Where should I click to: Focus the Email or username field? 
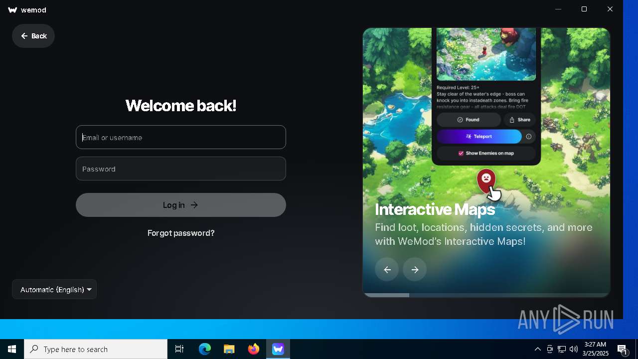click(x=181, y=137)
